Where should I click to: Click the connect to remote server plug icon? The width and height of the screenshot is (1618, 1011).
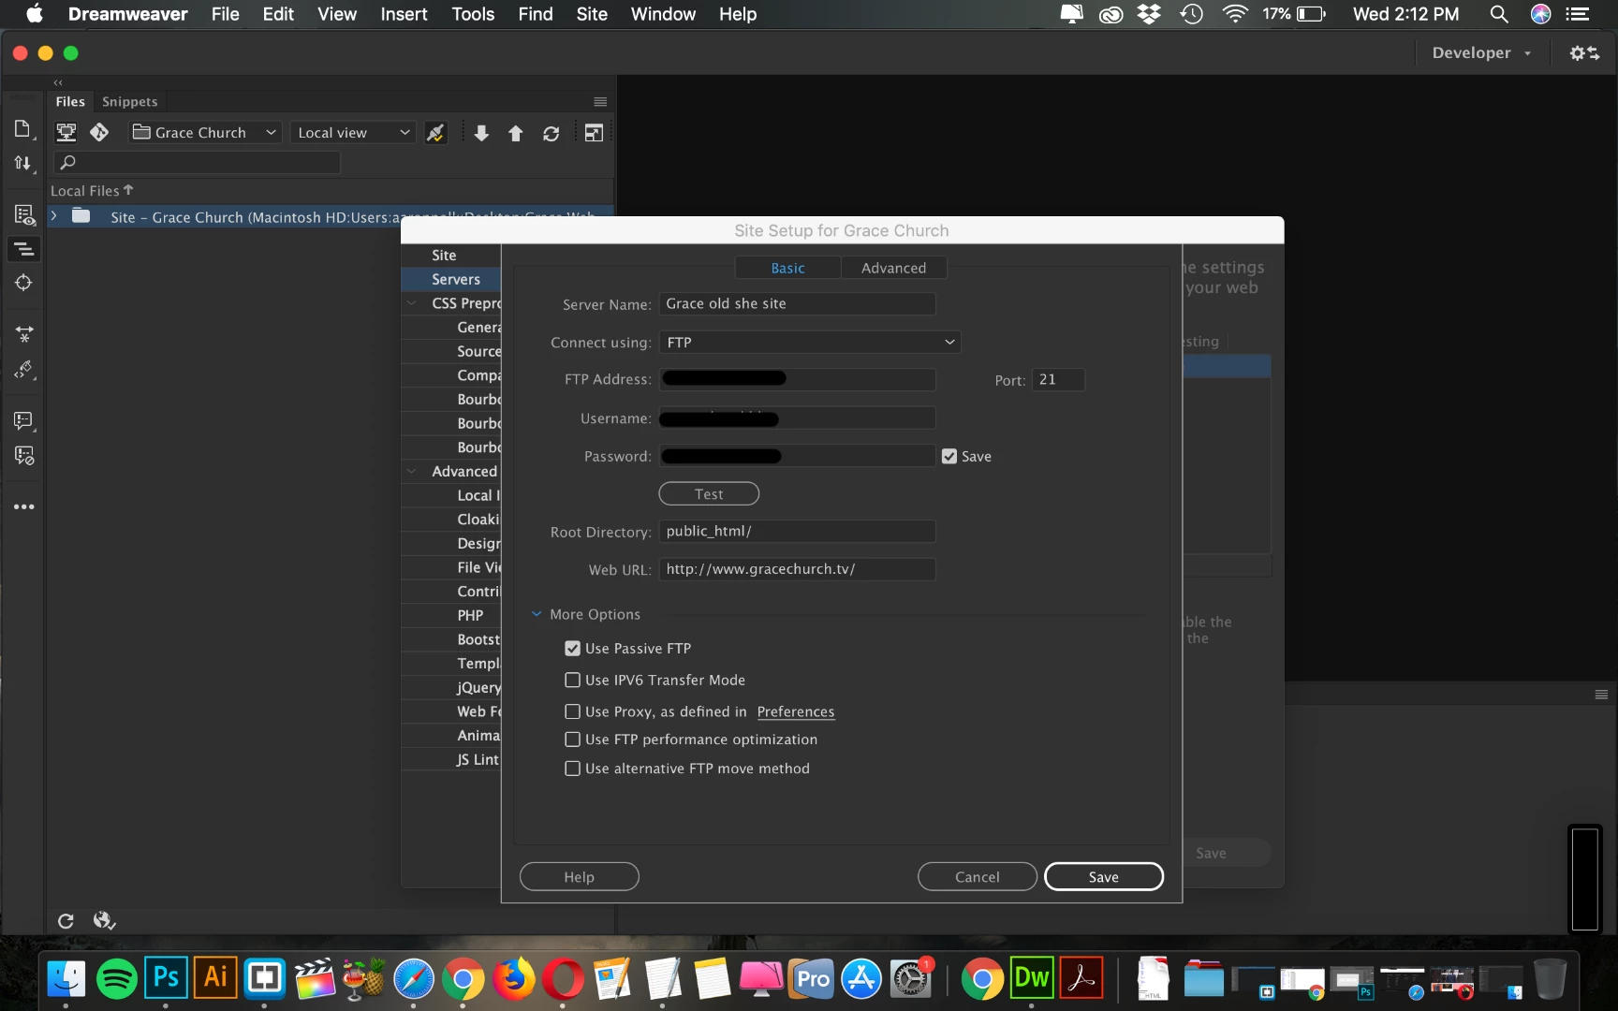click(436, 133)
